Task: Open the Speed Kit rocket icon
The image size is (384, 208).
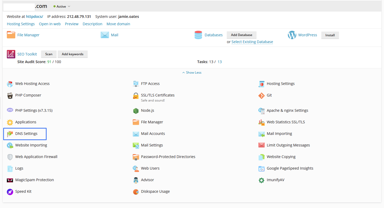Action: point(10,192)
